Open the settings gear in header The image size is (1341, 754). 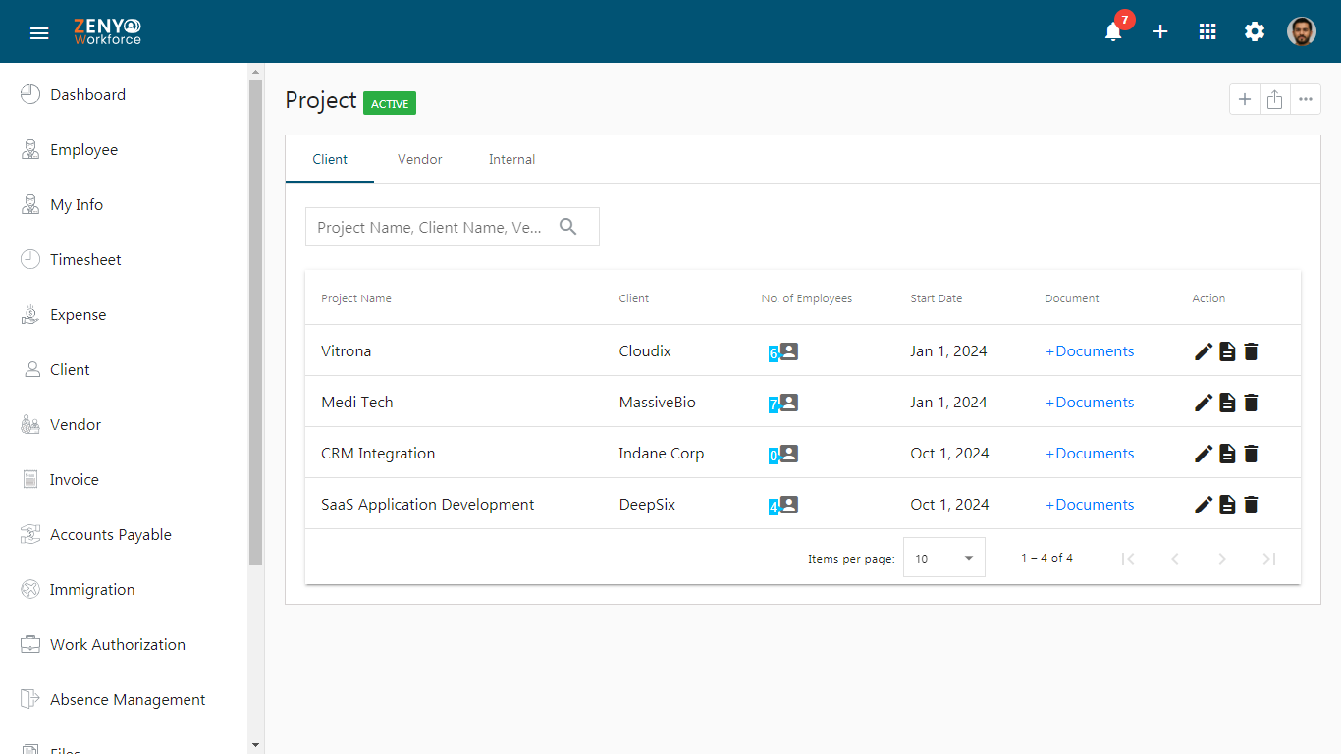[1255, 31]
